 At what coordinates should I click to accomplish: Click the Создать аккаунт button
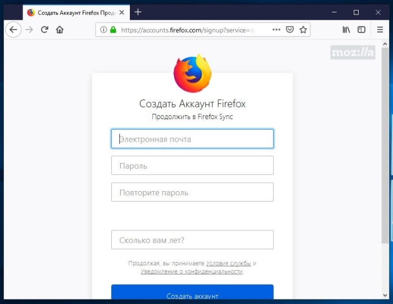192,292
